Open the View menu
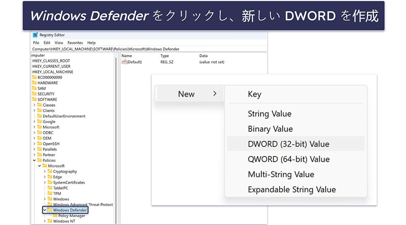The image size is (406, 225). tap(59, 43)
